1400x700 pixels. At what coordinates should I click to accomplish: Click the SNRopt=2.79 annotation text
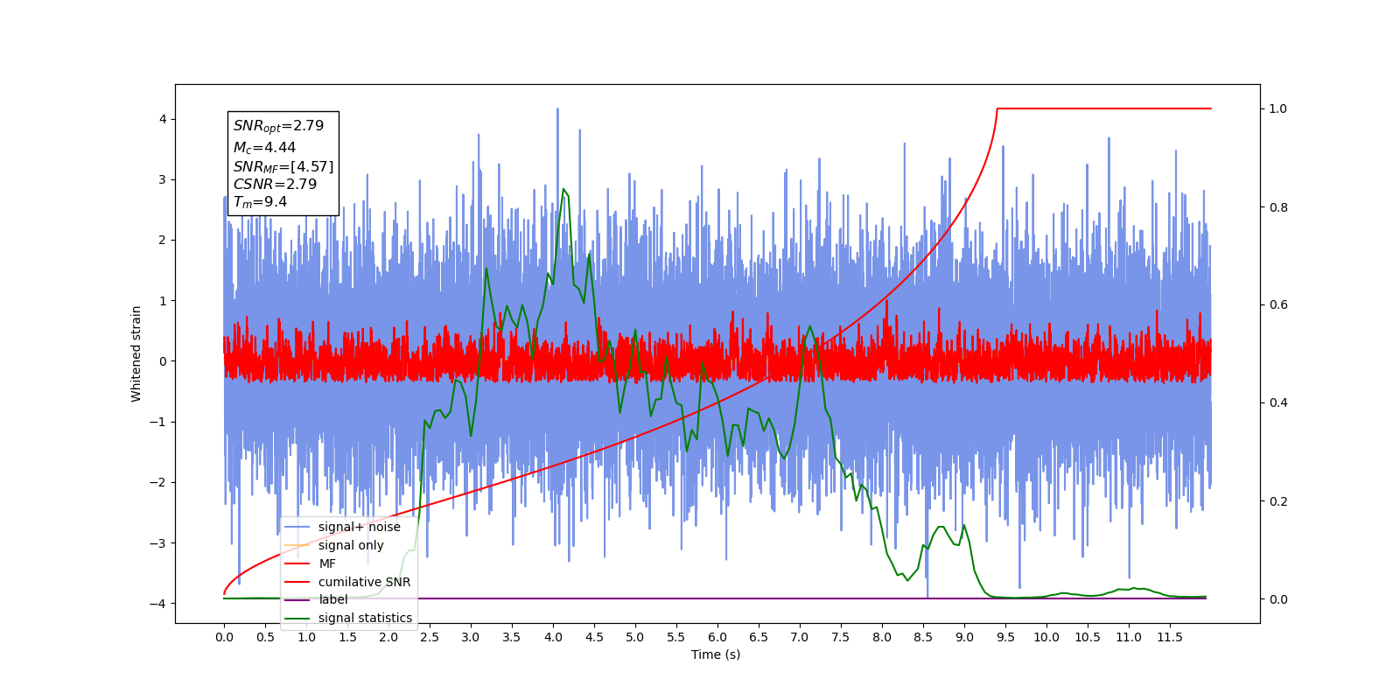point(278,126)
